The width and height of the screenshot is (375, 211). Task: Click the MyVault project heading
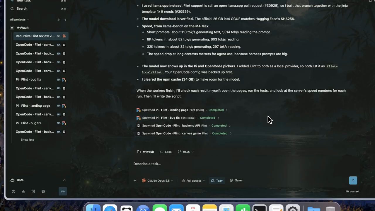(23, 28)
